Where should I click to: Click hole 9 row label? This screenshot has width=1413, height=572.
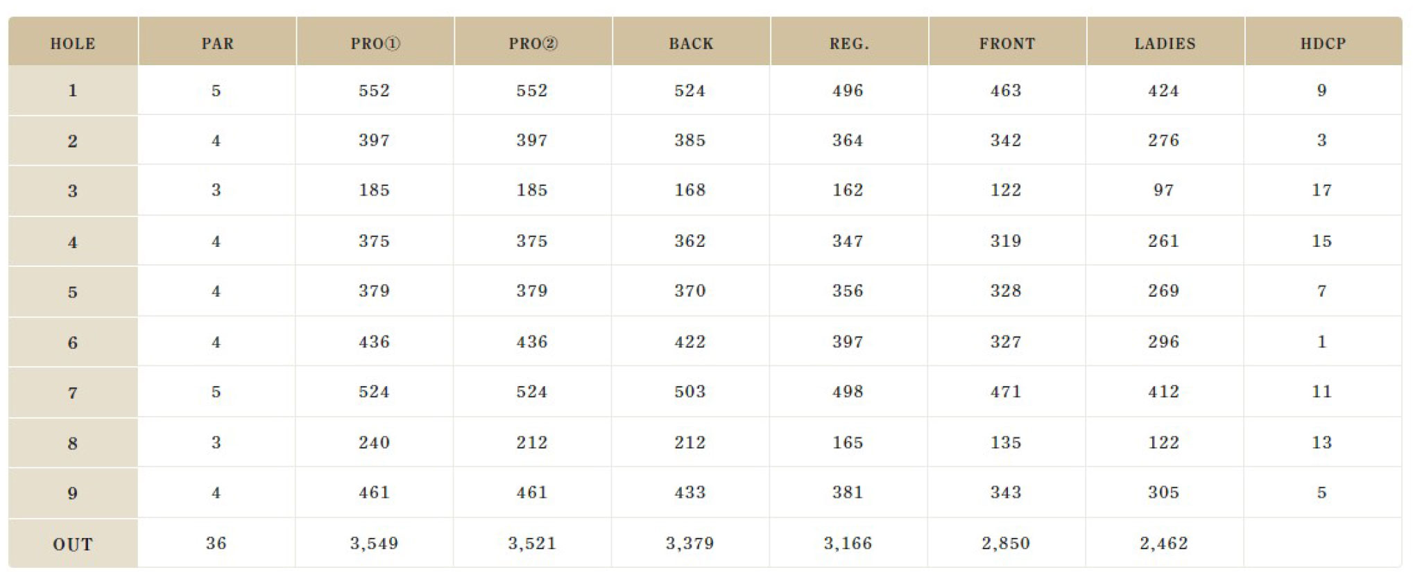coord(73,493)
